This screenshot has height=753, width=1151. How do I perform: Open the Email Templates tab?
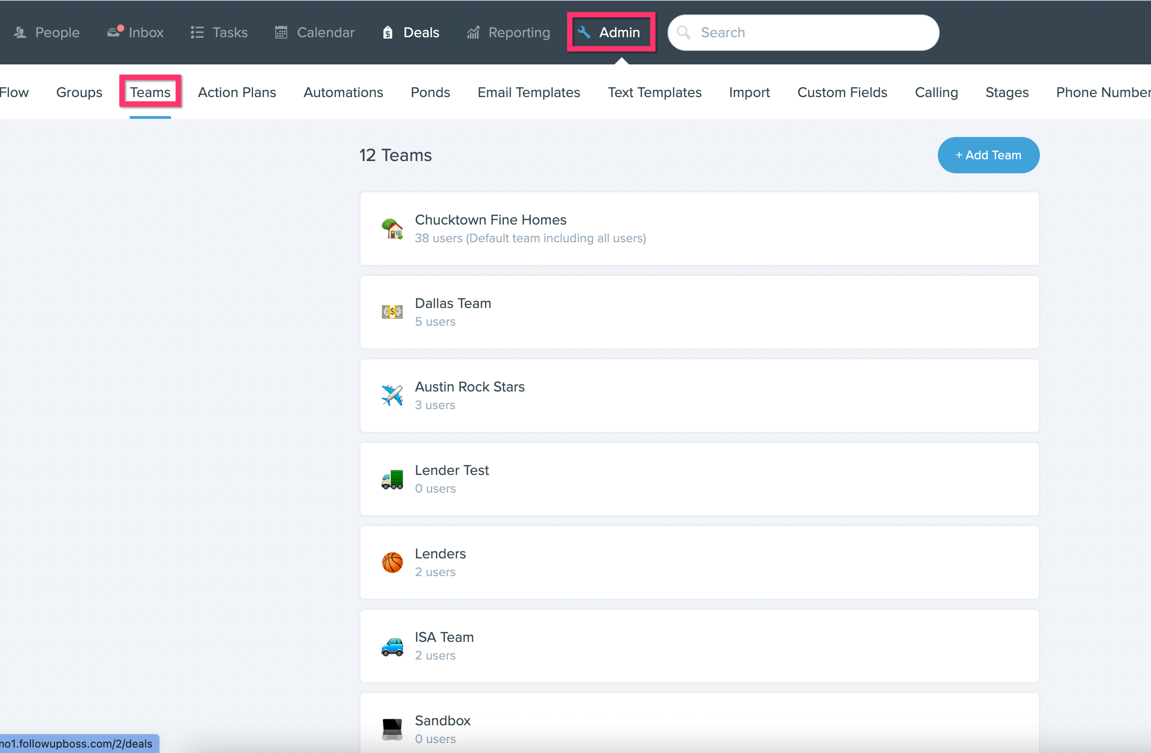tap(529, 93)
